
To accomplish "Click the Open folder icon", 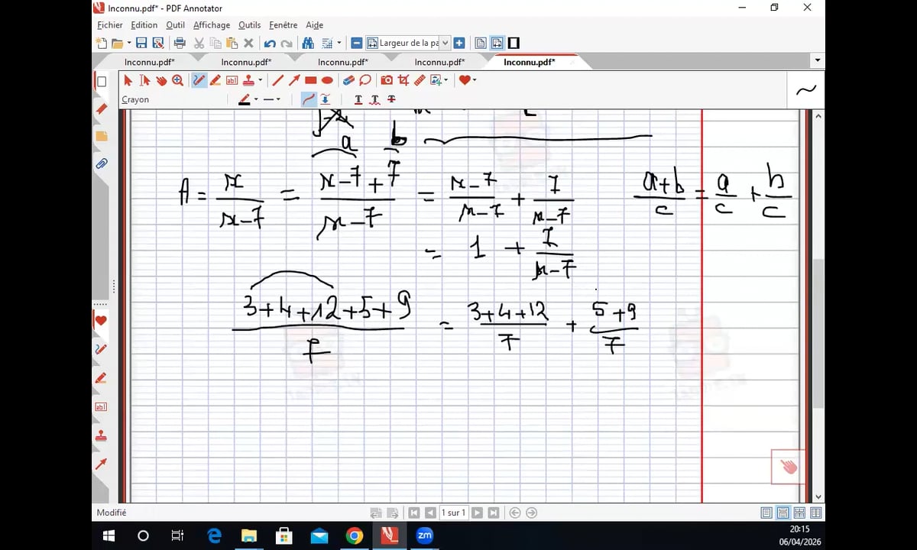I will (117, 44).
